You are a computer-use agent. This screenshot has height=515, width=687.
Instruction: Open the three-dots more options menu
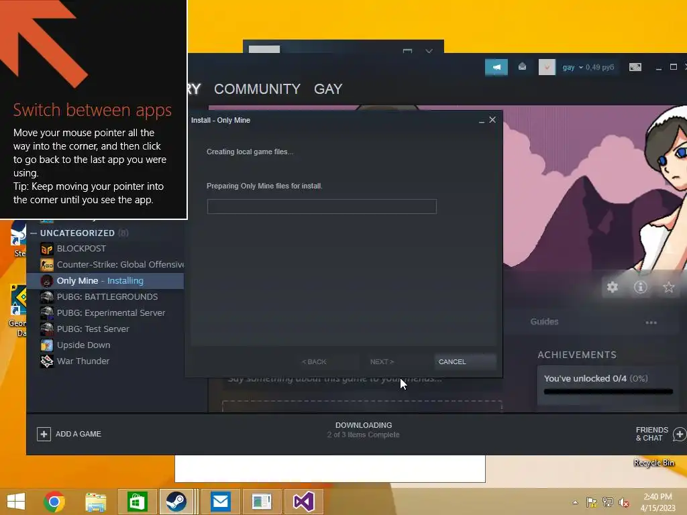pos(651,323)
